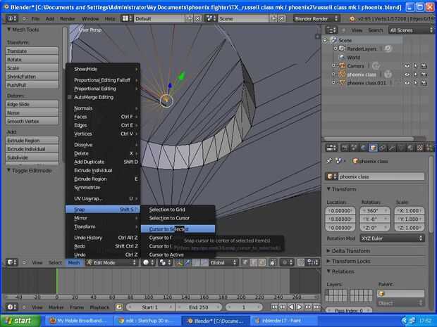Click the 3D View editor type icon
Viewport: 437px width, 327px height.
(11, 262)
